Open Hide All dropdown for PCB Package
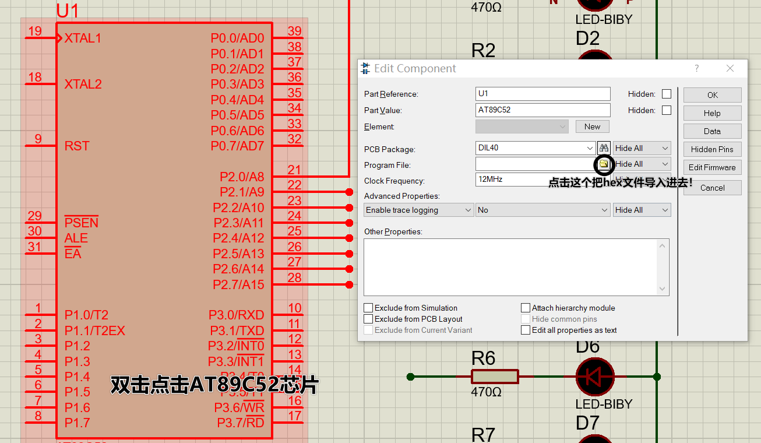This screenshot has height=443, width=761. click(x=642, y=148)
